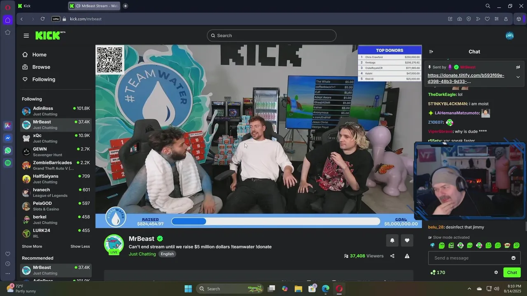Follow MrBeast with the heart button
The height and width of the screenshot is (296, 527).
407,240
